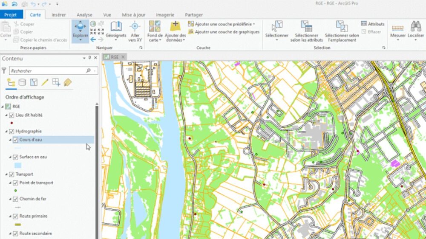Viewport: 426px width, 239px height.
Task: Collapse the Lieu dit habité legend
Action: tap(6, 115)
